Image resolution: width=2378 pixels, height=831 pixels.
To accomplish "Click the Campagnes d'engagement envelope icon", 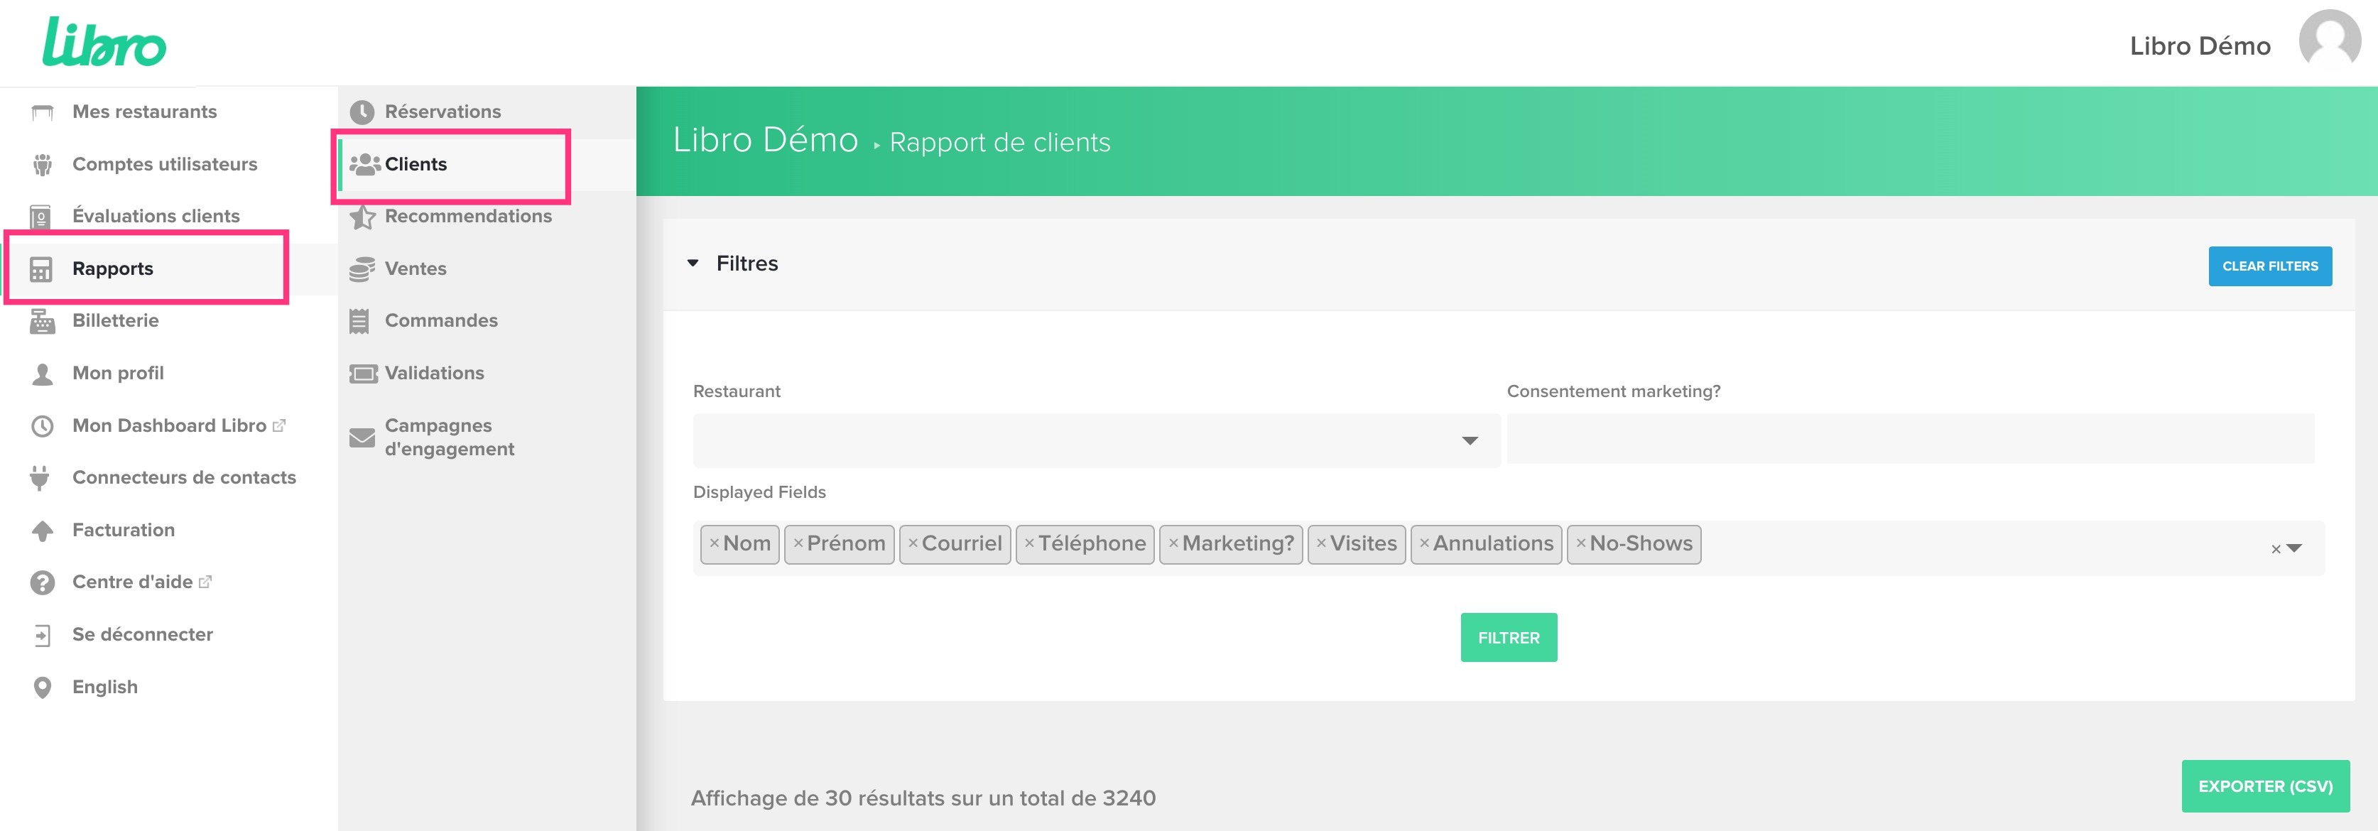I will 362,438.
